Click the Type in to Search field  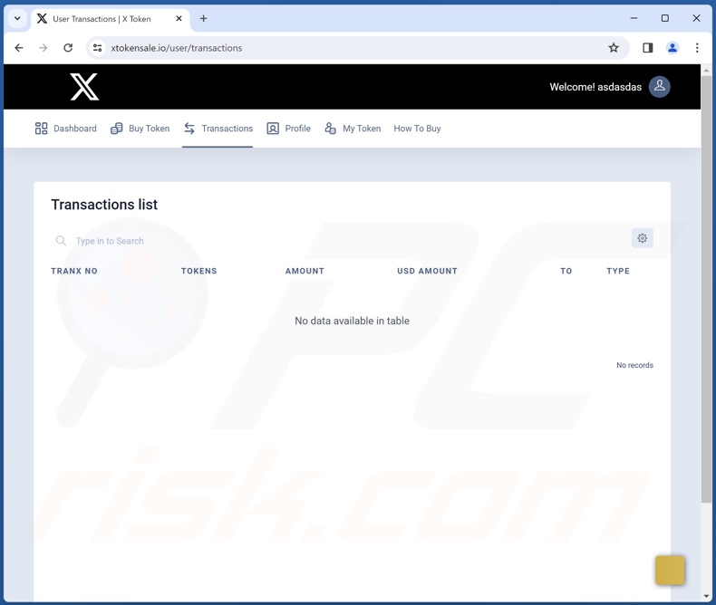tap(110, 241)
